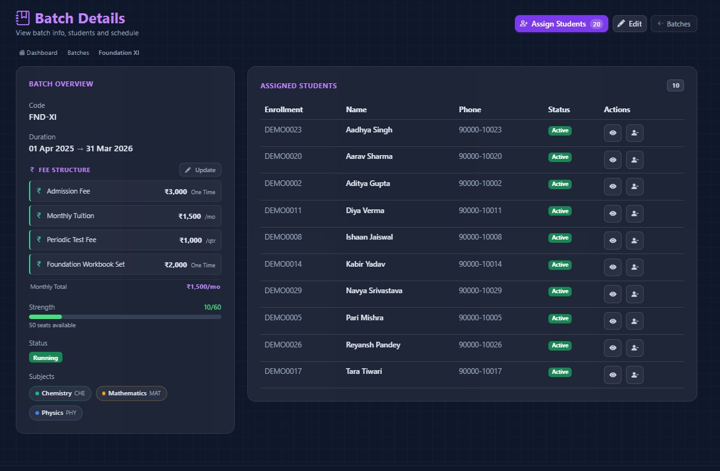Click the Monthly Tuition fee row
The image size is (720, 471).
pyautogui.click(x=125, y=216)
